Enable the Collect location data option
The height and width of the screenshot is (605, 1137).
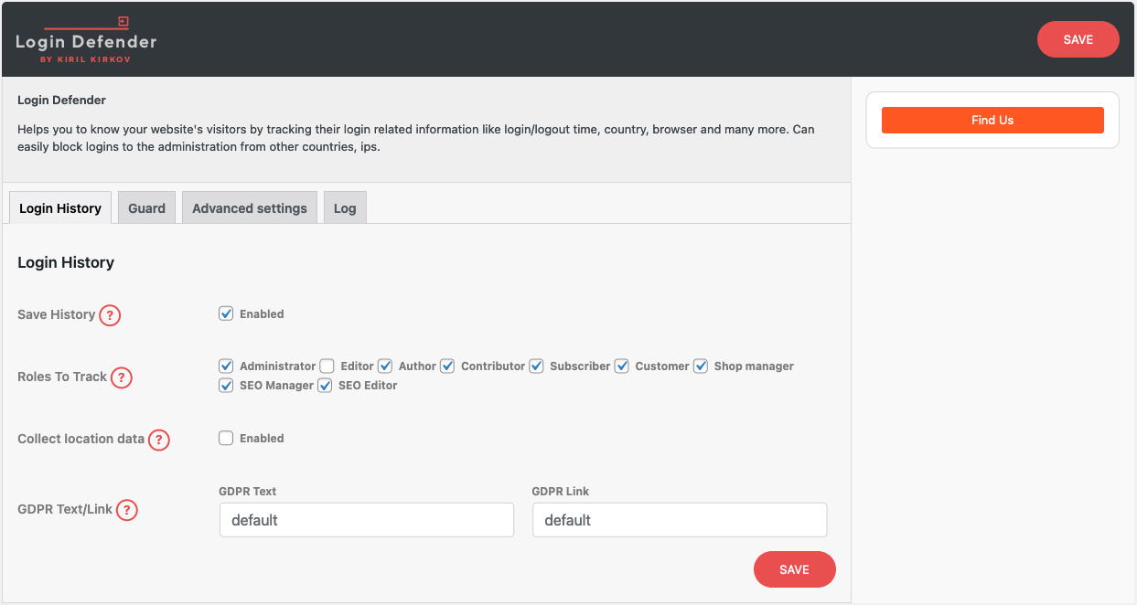226,438
